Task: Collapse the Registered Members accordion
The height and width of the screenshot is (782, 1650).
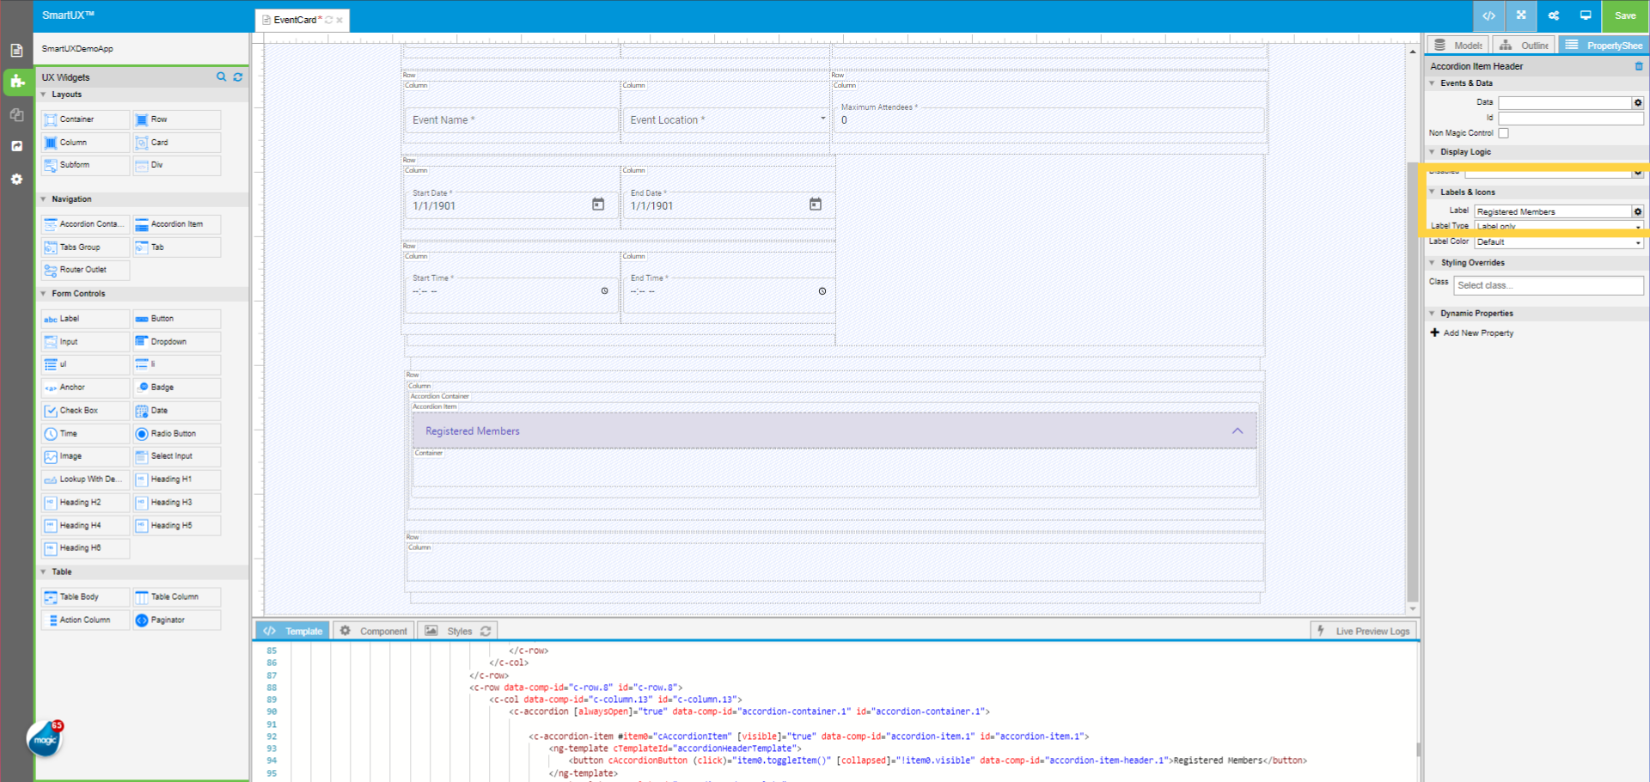Action: click(1237, 431)
